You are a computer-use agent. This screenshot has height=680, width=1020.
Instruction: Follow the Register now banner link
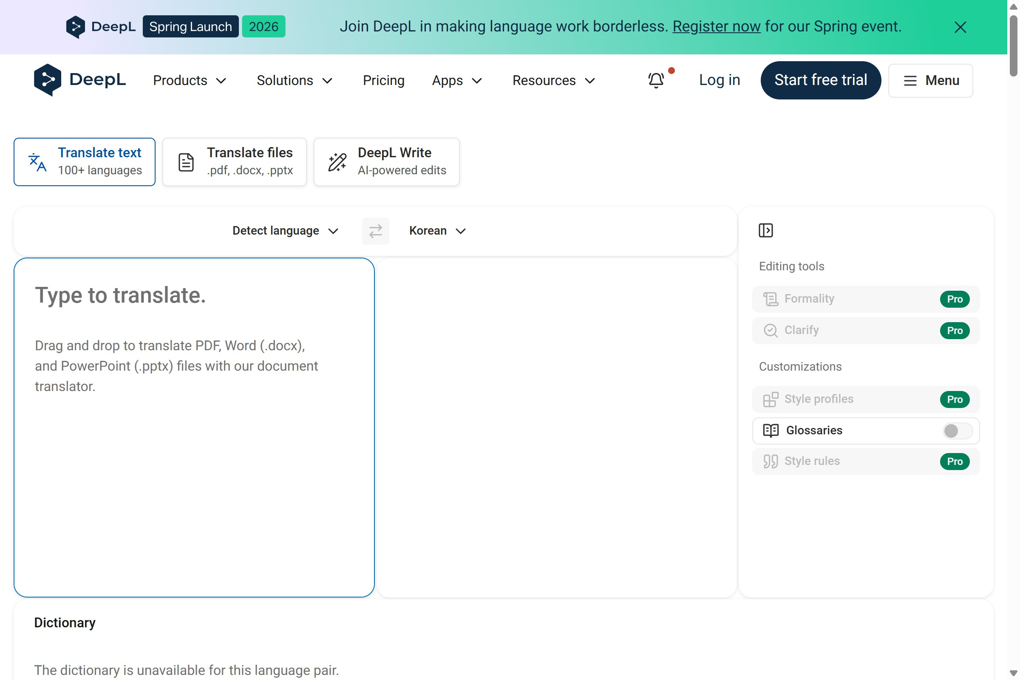(x=716, y=27)
